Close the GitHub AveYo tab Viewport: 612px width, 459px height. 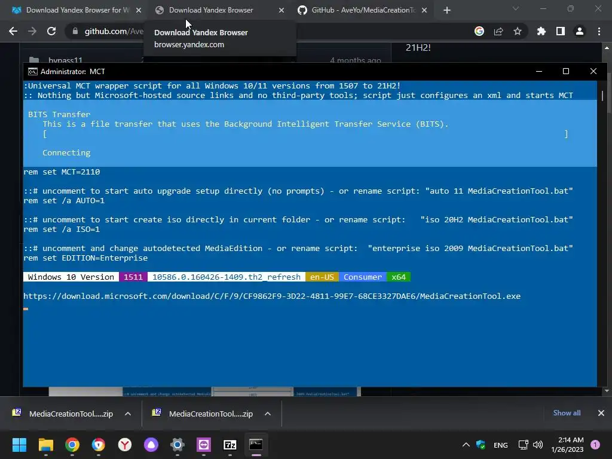click(425, 10)
